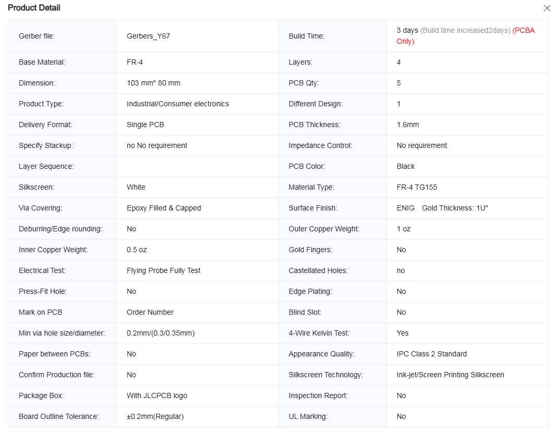
Task: Click the IPC Class 2 Standard value
Action: pos(431,354)
